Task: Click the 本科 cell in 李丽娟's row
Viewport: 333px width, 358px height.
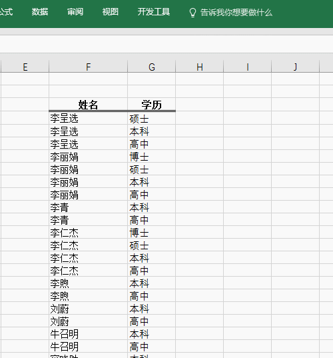Action: [x=152, y=182]
